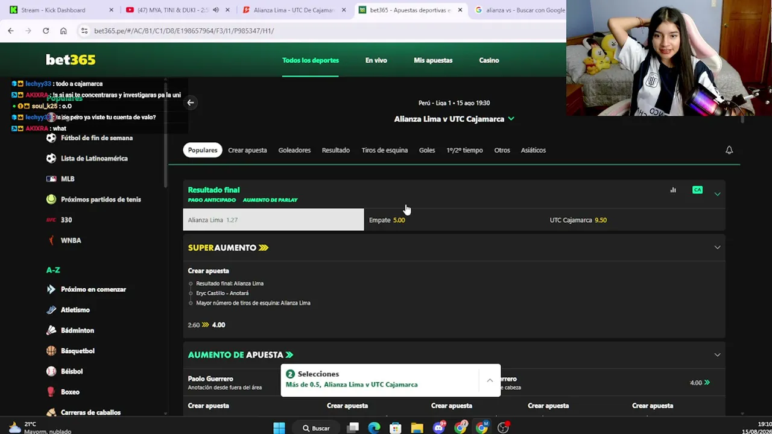Open Microsoft Edge from the taskbar

tap(375, 428)
